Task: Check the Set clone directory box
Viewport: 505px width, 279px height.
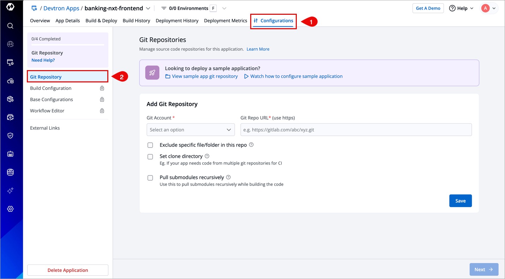Action: click(150, 156)
